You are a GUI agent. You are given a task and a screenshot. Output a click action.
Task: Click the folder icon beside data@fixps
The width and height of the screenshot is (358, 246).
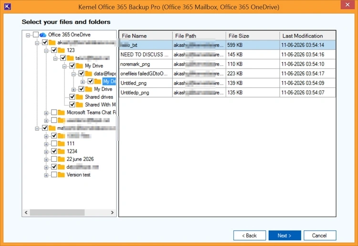point(88,73)
